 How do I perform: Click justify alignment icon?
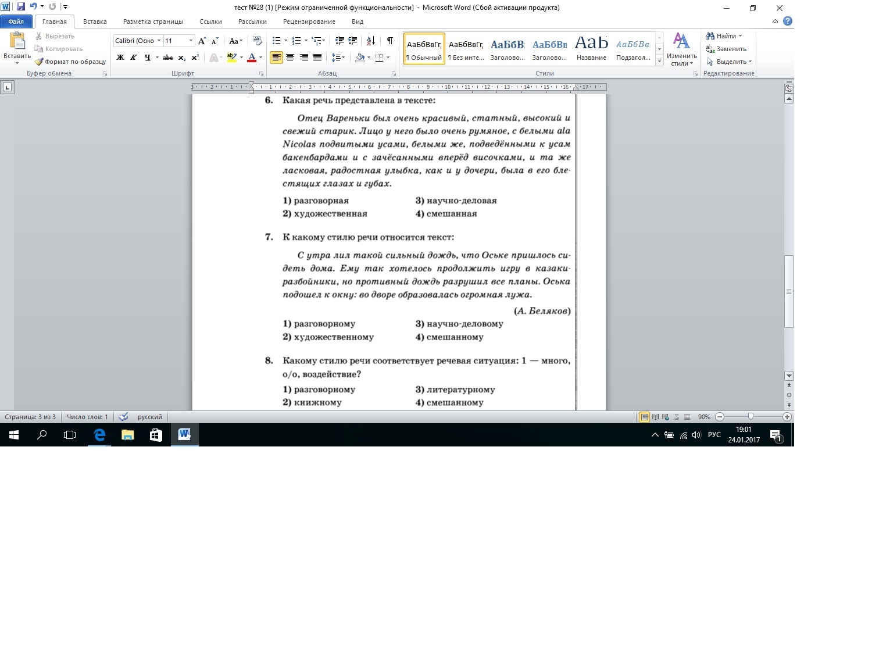[x=317, y=58]
